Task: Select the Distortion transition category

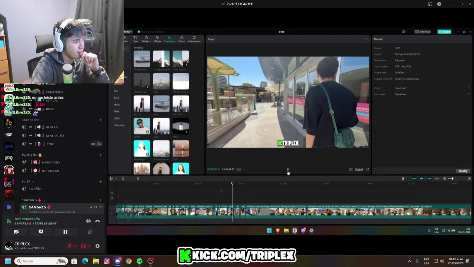Action: [x=119, y=125]
